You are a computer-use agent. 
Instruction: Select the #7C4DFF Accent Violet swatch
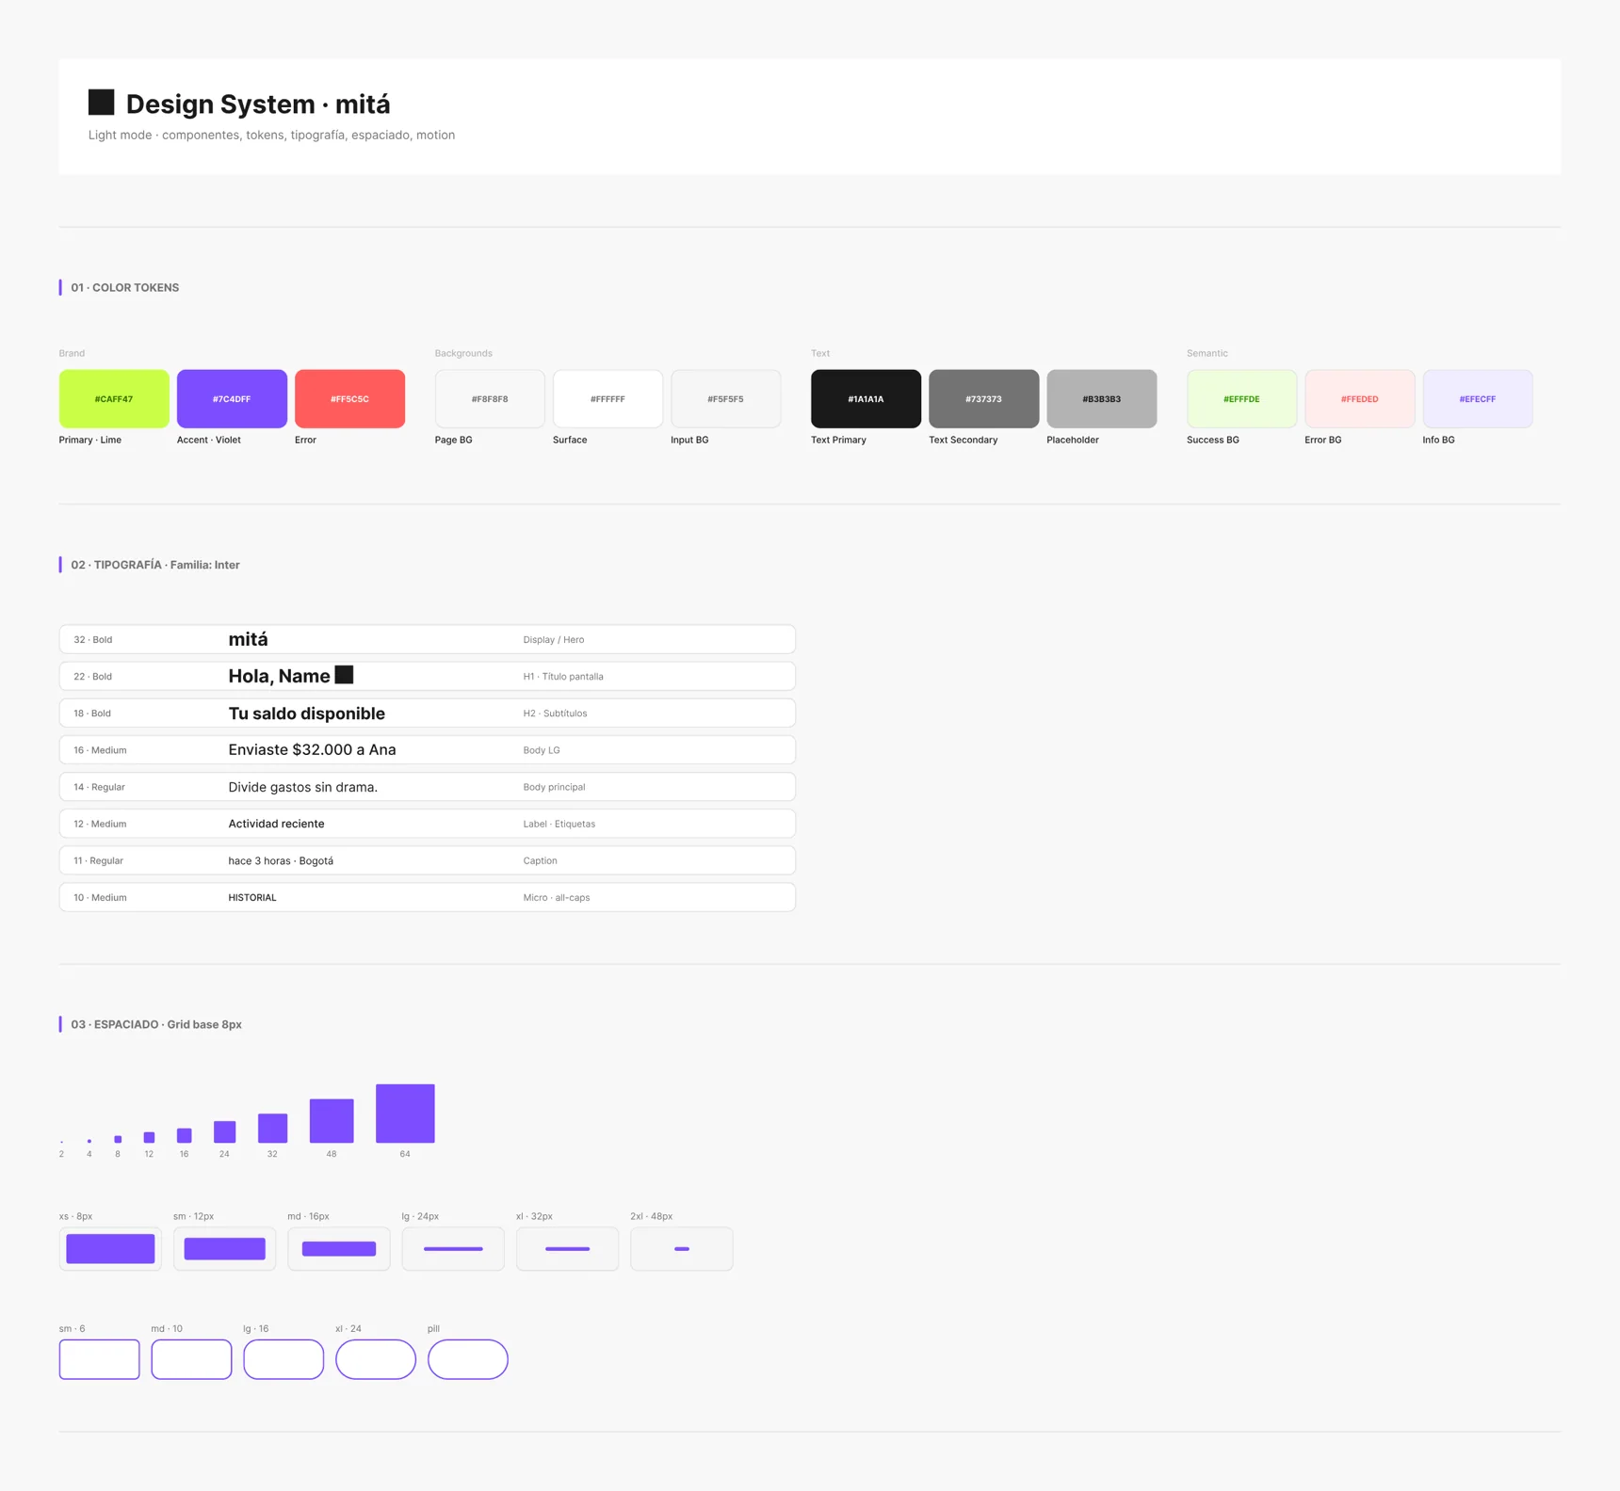tap(232, 399)
